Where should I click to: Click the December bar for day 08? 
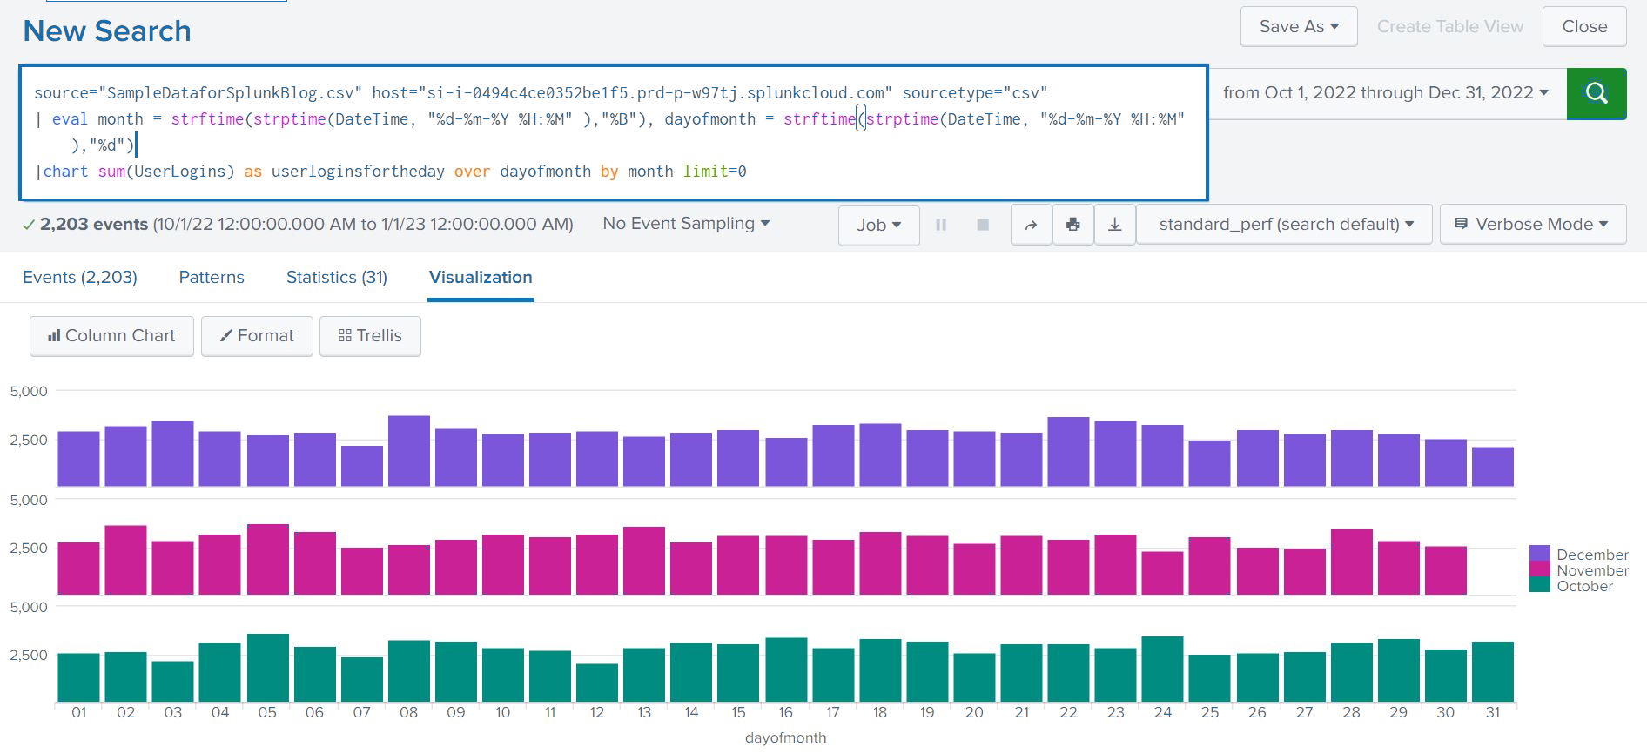tap(409, 451)
